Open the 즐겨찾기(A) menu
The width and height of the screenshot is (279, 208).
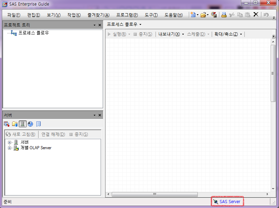[x=99, y=15]
